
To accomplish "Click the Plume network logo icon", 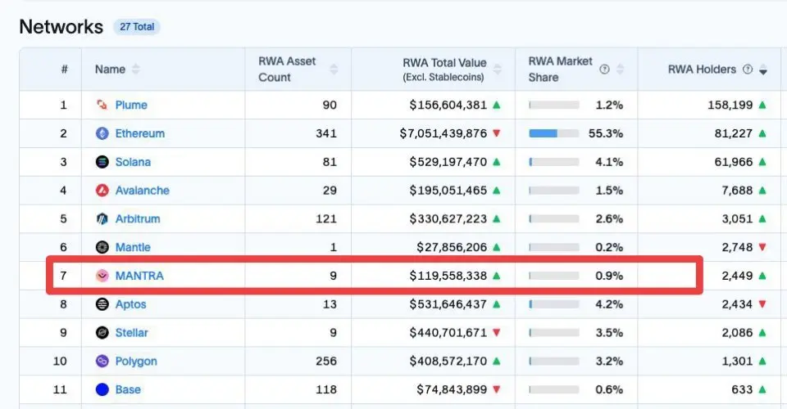I will click(x=102, y=105).
